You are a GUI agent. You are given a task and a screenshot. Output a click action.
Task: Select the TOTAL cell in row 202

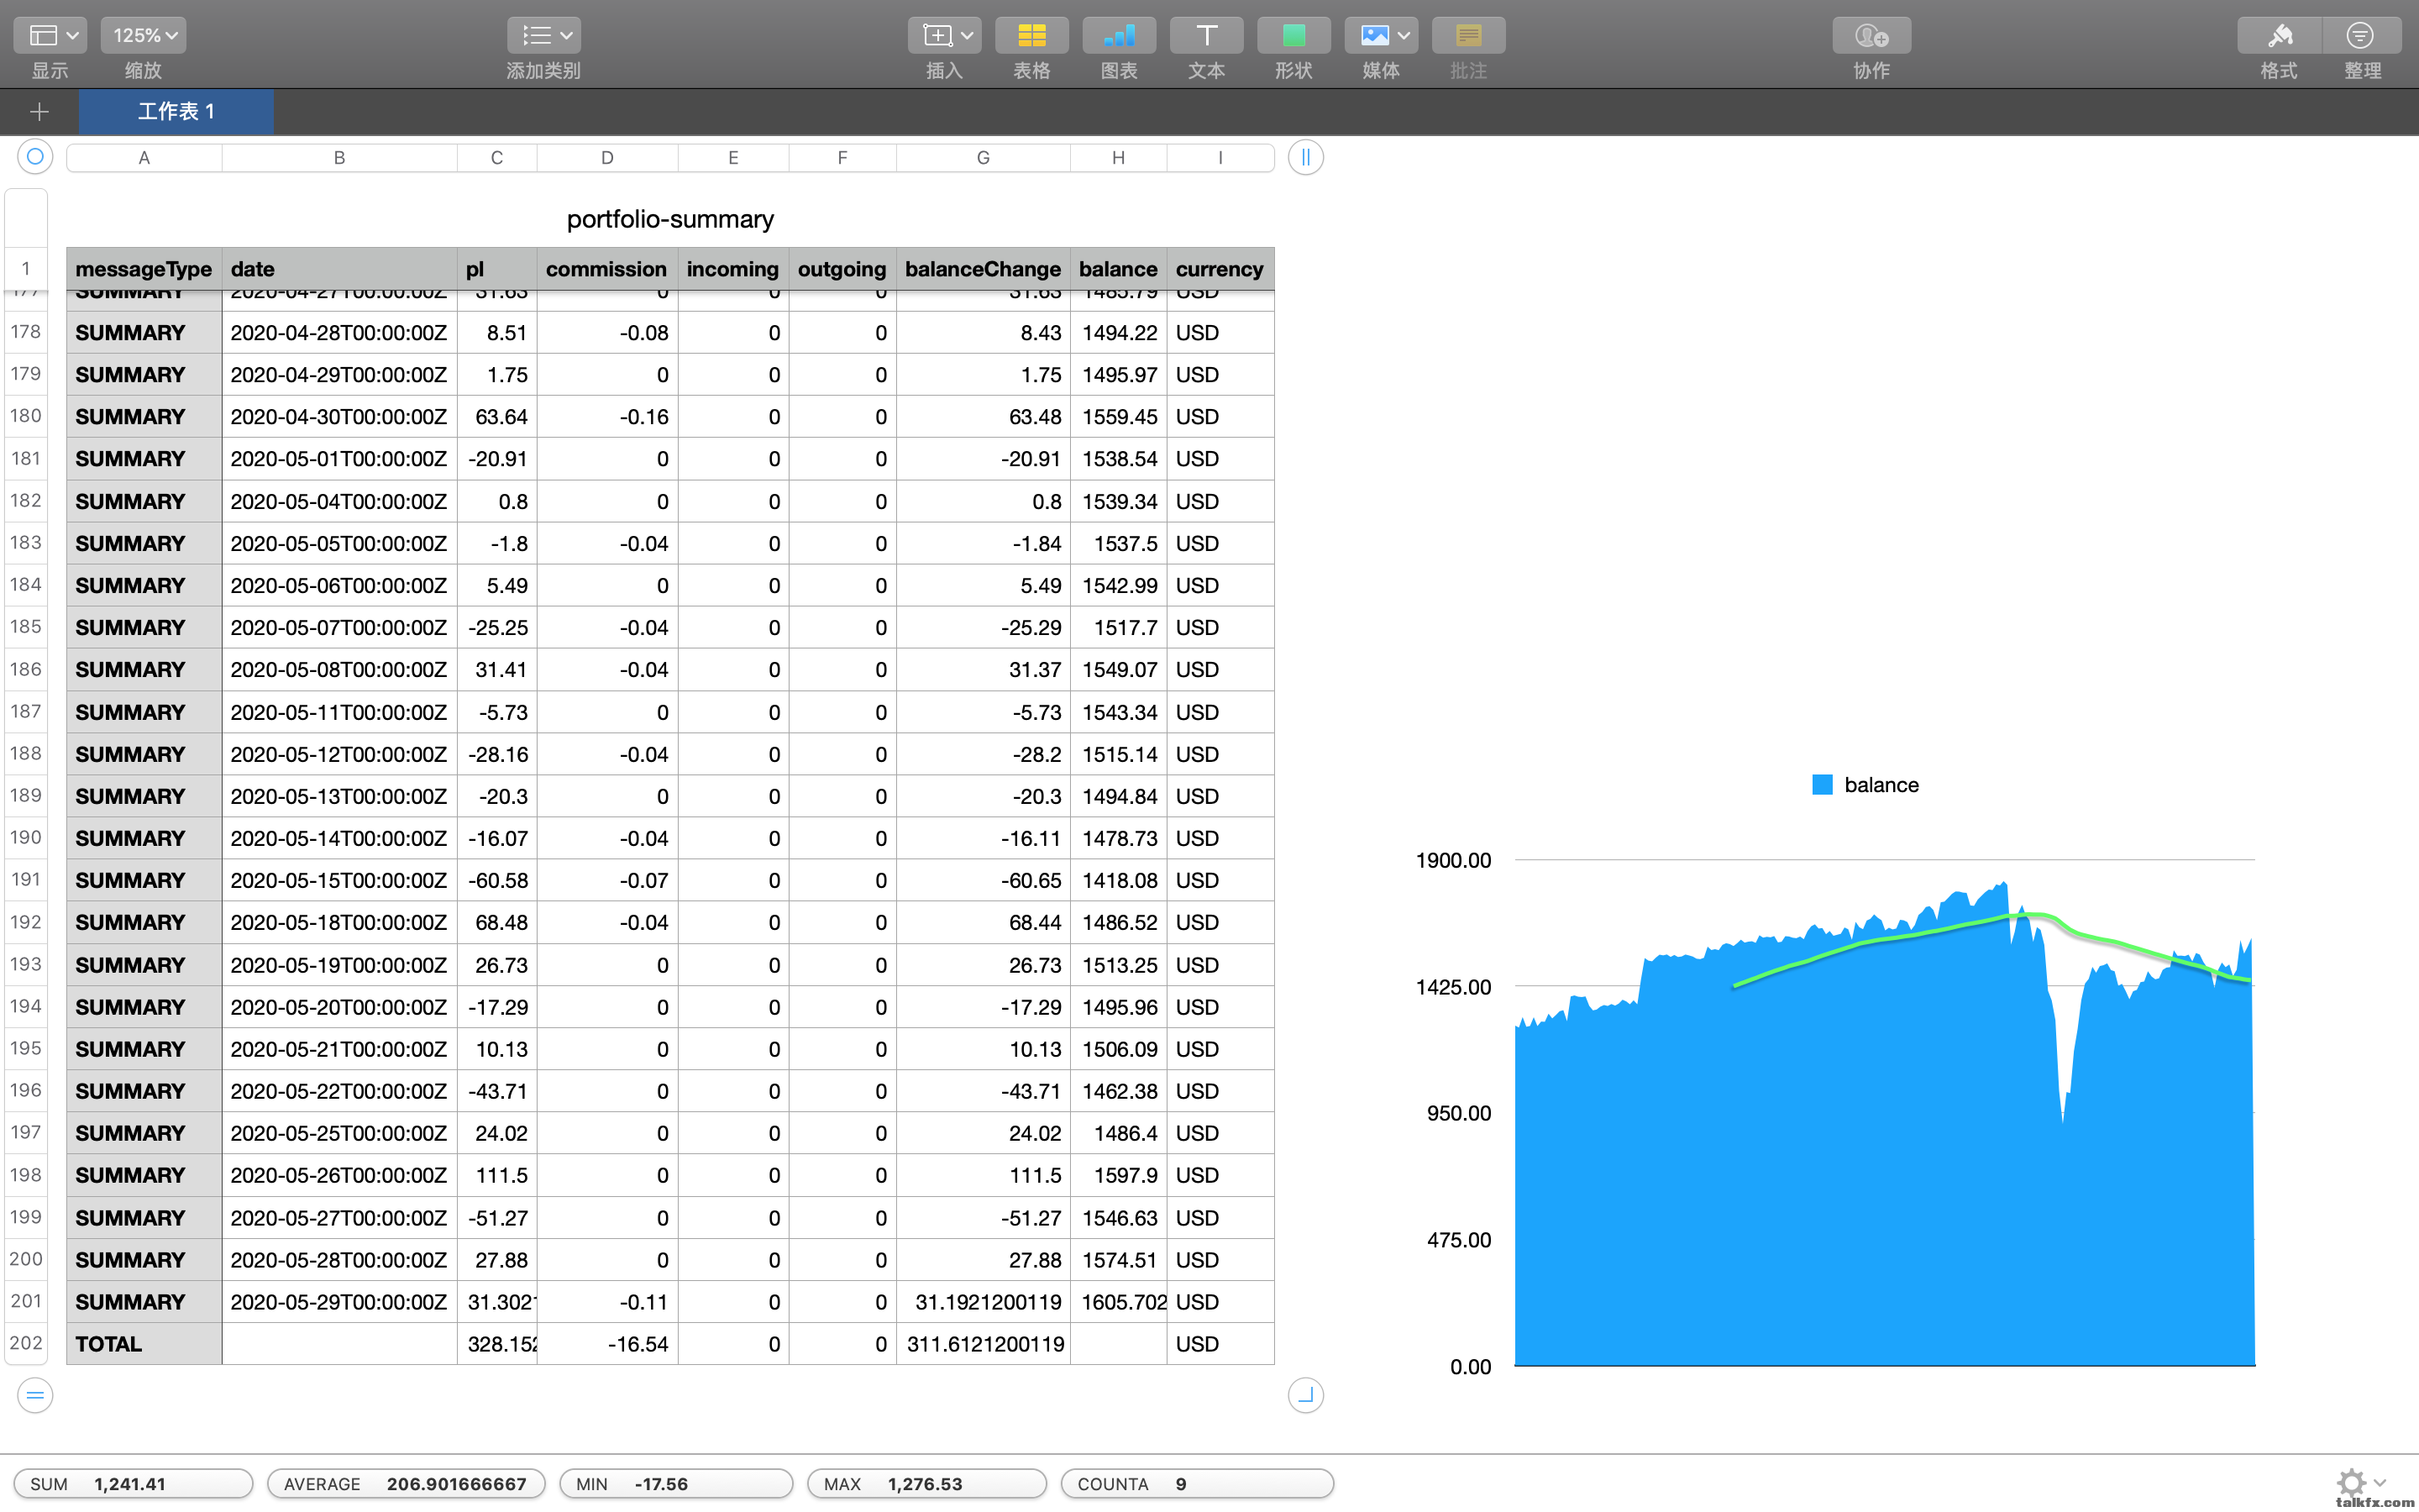point(144,1344)
